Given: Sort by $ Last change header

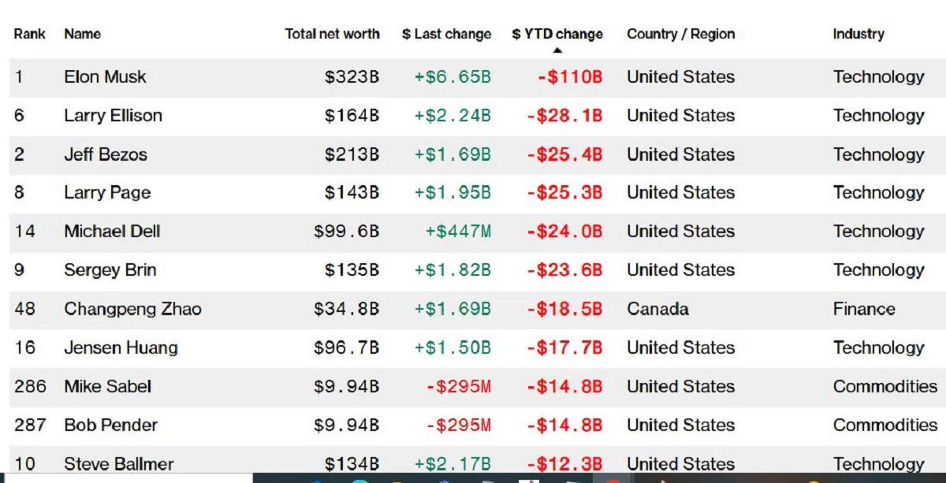Looking at the screenshot, I should click(x=446, y=34).
